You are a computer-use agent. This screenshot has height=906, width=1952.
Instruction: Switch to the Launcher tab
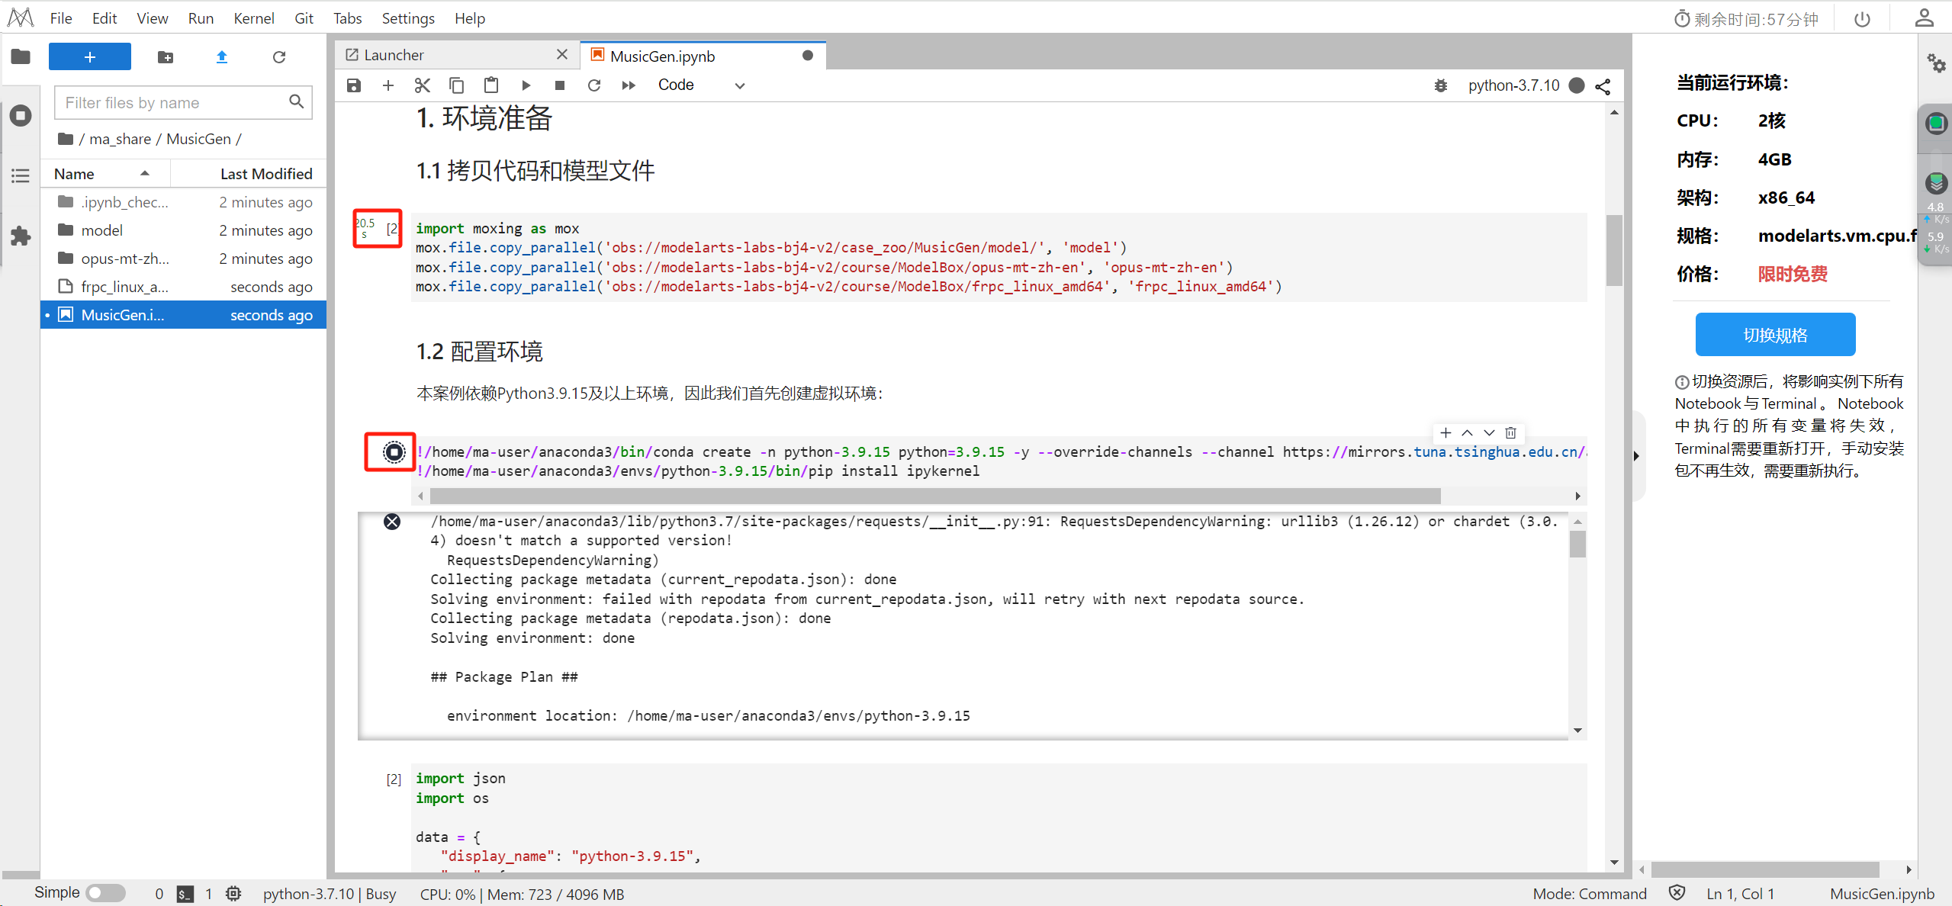[394, 55]
